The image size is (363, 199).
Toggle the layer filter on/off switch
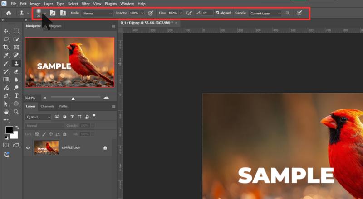click(x=94, y=116)
